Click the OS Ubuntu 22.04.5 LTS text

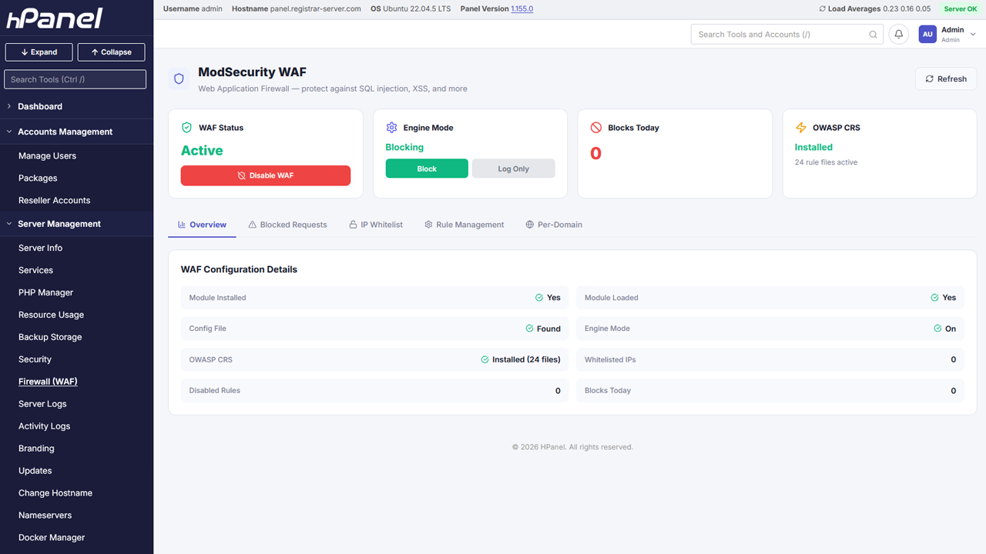[x=411, y=9]
